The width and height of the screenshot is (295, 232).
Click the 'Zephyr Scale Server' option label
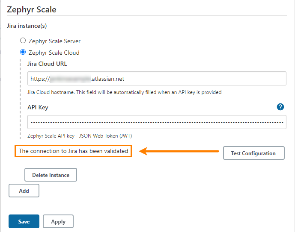click(x=54, y=41)
